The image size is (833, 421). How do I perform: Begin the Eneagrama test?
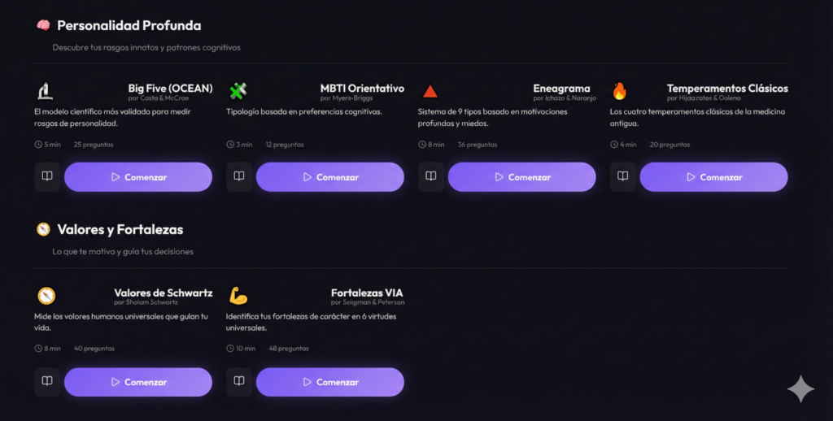coord(522,177)
